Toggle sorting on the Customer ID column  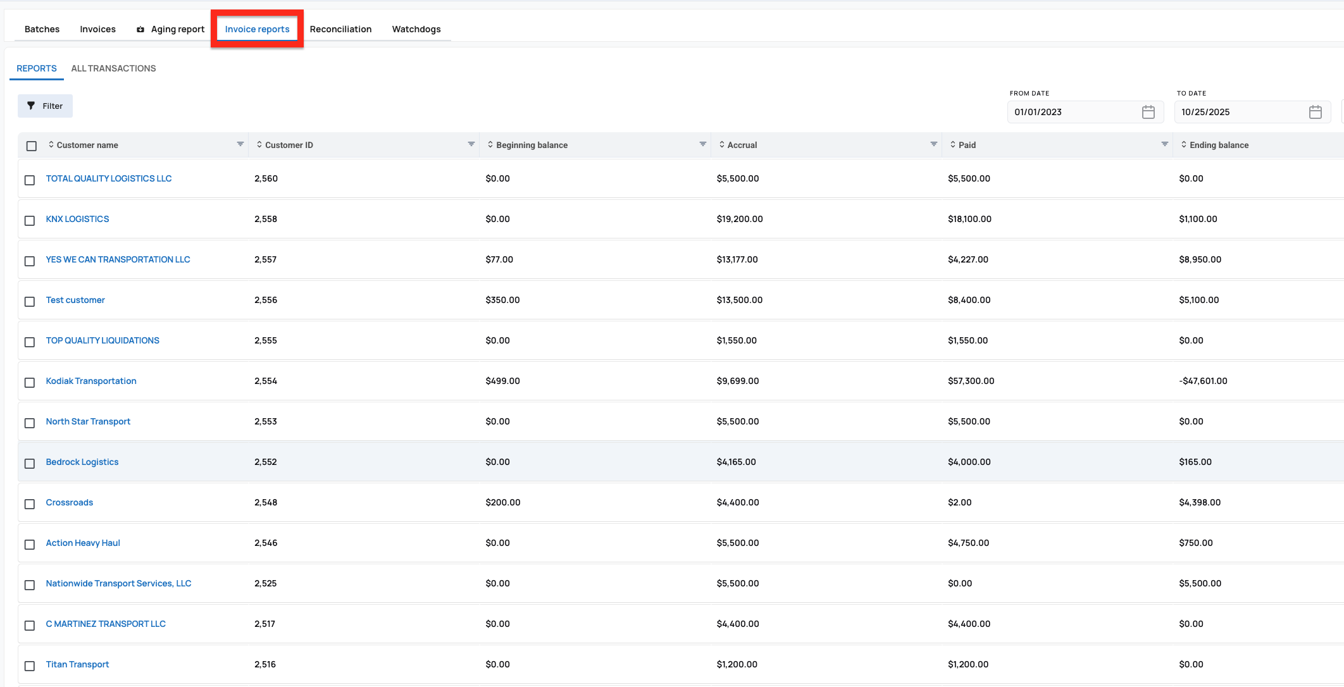tap(257, 144)
